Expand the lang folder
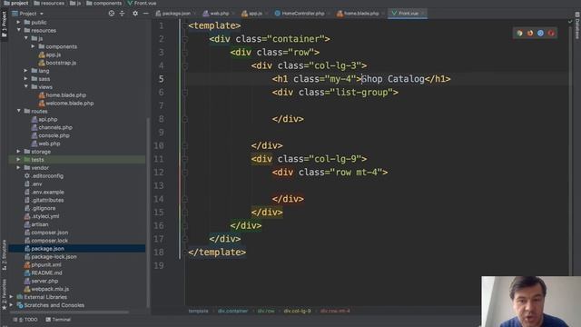 pos(26,71)
